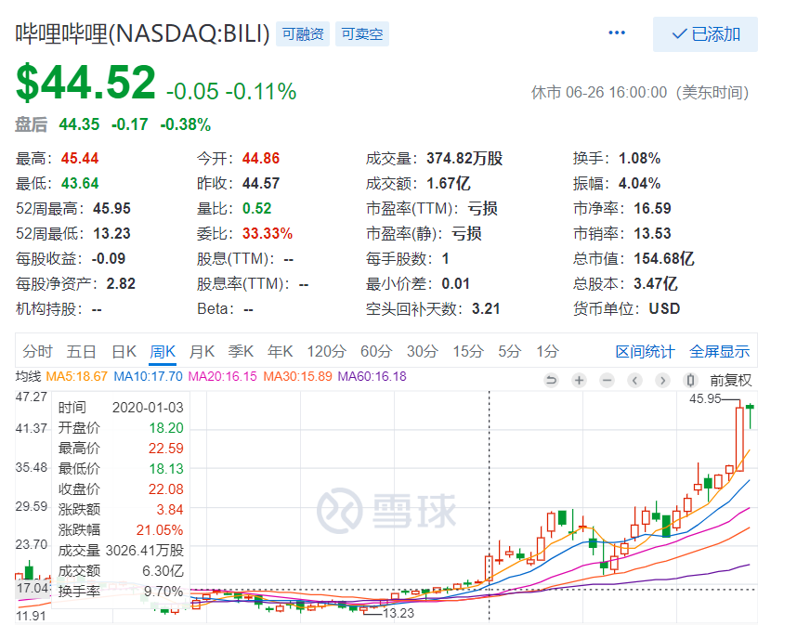Open the 前复权 adjustment dropdown

(730, 380)
